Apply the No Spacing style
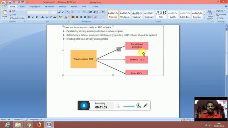This screenshot has width=228, height=128. pos(125,15)
